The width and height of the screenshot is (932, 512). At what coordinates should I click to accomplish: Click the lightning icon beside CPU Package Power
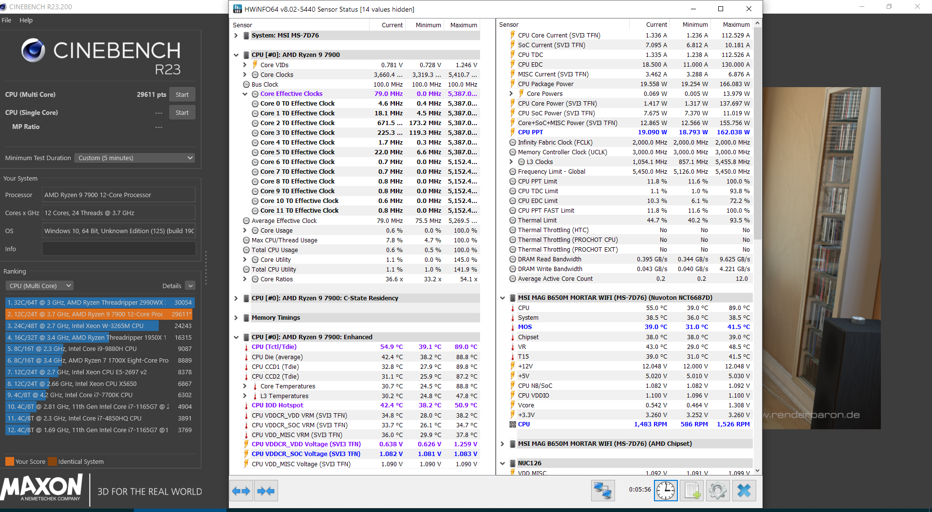pyautogui.click(x=513, y=84)
